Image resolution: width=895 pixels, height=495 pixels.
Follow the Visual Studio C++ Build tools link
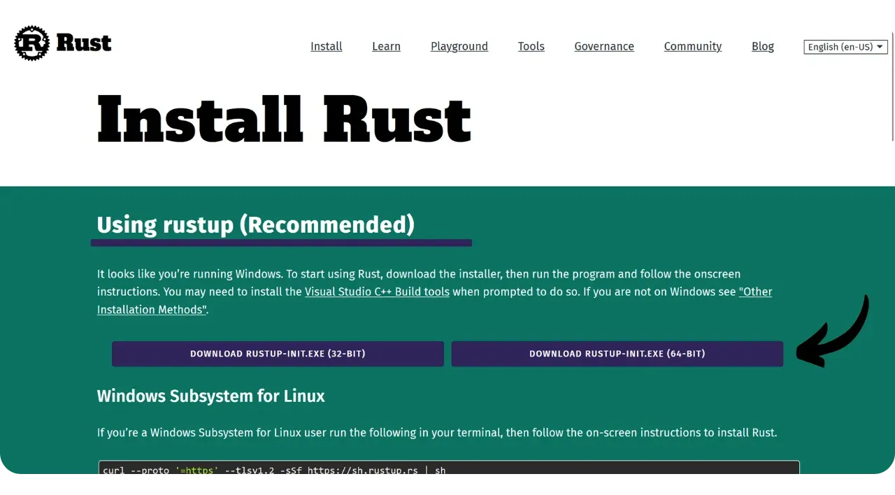click(x=377, y=292)
